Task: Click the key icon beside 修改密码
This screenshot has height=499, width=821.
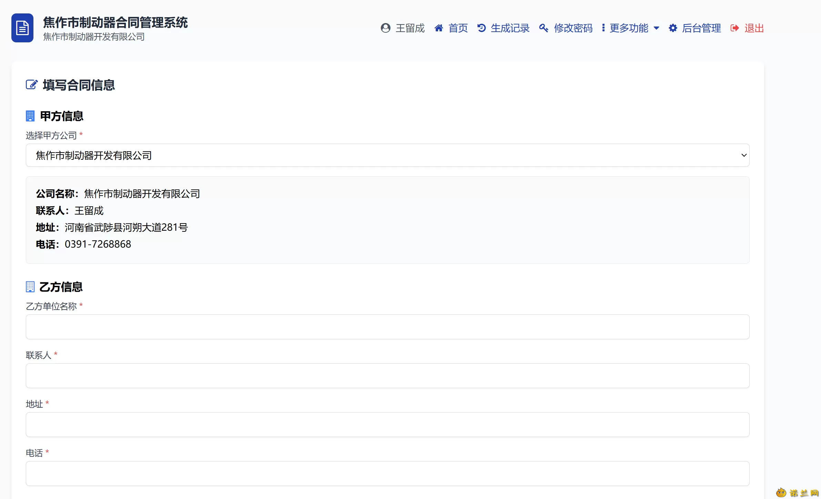Action: click(544, 28)
